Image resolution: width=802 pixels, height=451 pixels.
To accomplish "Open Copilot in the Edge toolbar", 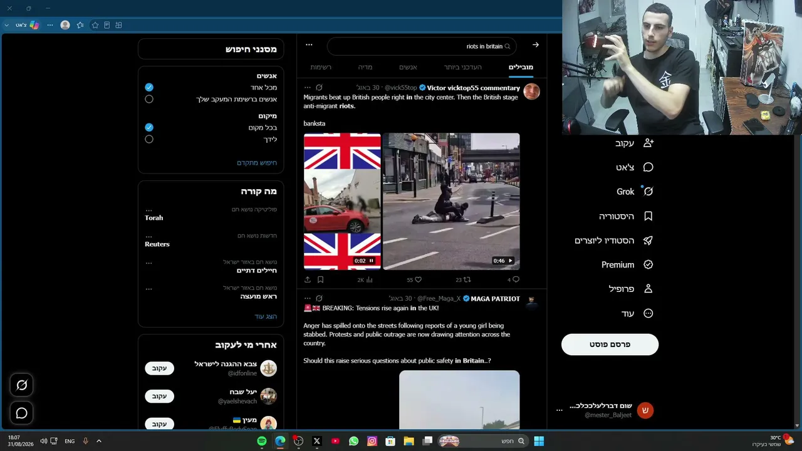I will click(x=34, y=25).
